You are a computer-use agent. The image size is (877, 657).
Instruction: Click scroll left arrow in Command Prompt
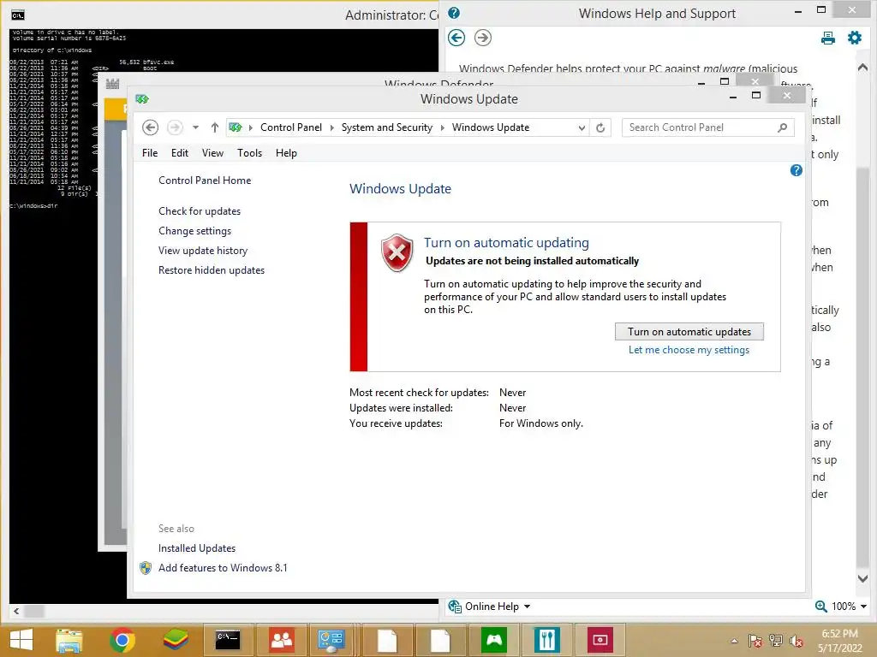tap(16, 611)
